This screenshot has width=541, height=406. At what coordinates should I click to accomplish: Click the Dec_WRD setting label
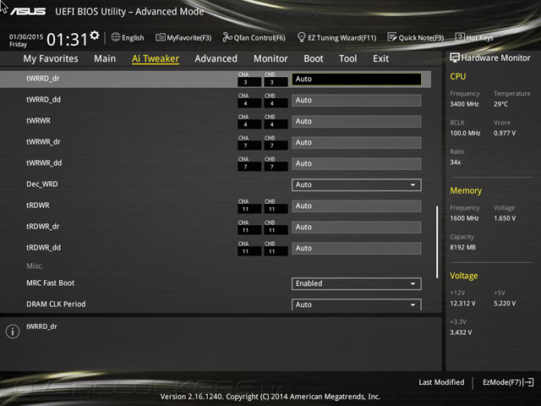pos(42,184)
